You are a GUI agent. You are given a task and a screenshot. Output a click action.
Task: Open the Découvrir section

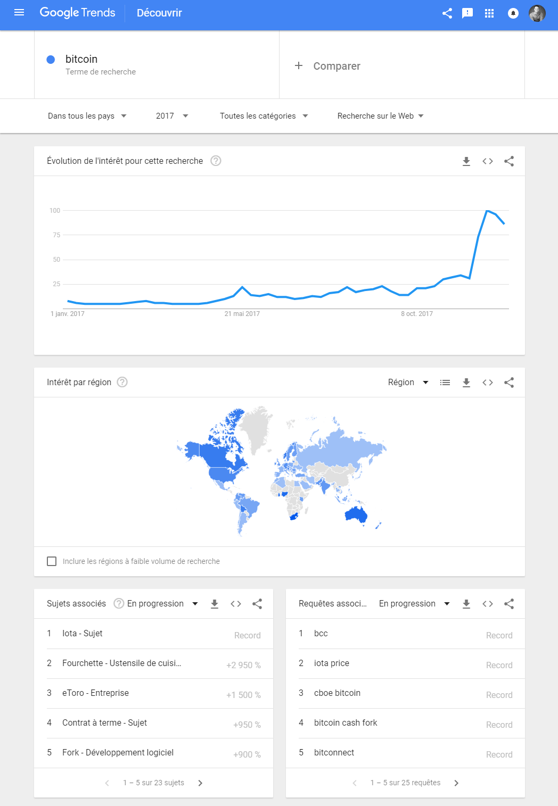click(x=159, y=13)
